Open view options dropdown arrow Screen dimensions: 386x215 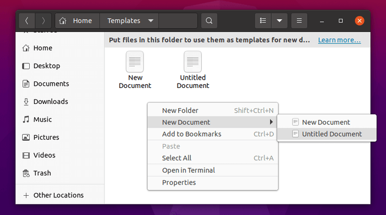point(280,20)
